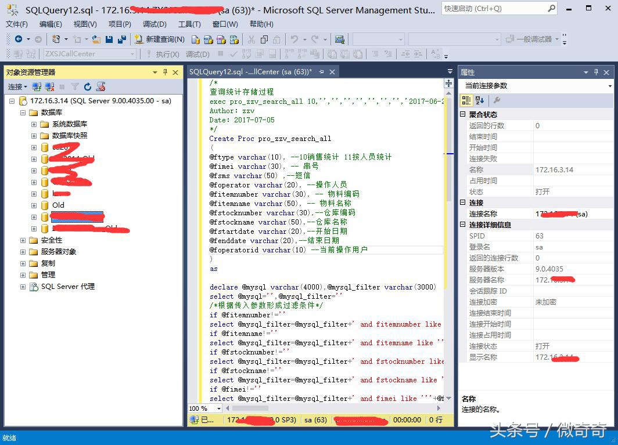618x445 pixels.
Task: Select the SQLQuery12.sql editor tab
Action: point(250,72)
